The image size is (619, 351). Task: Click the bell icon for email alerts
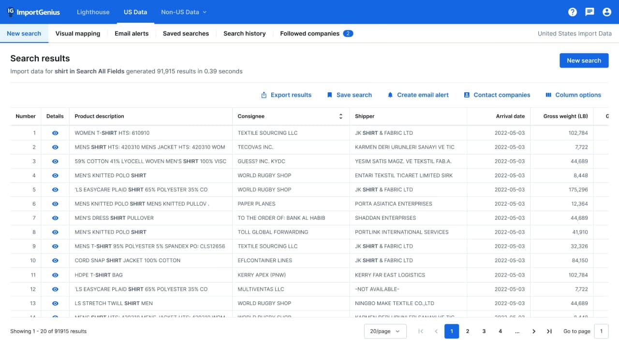390,95
